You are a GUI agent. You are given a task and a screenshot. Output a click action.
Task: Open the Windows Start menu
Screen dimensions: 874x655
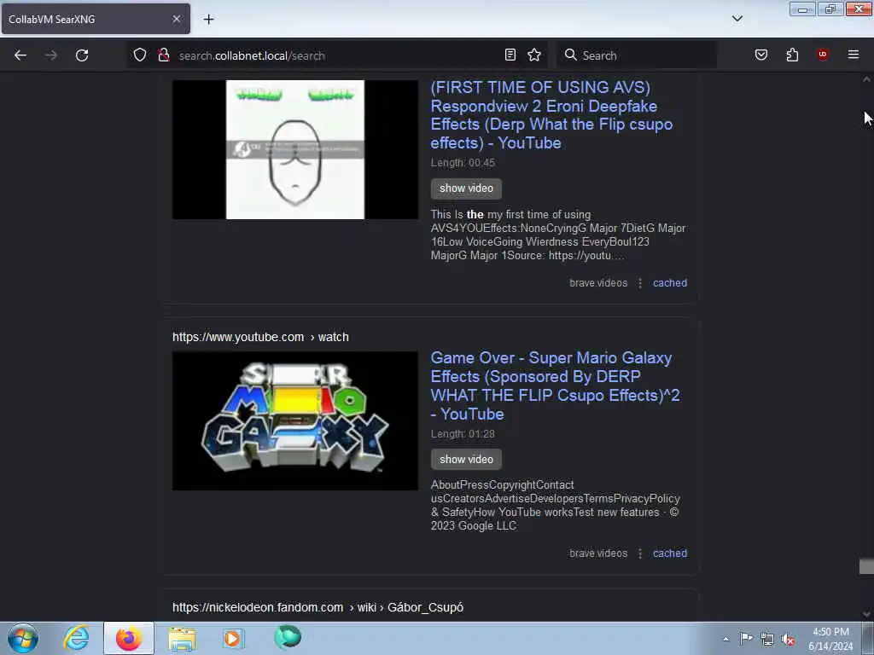pyautogui.click(x=23, y=638)
